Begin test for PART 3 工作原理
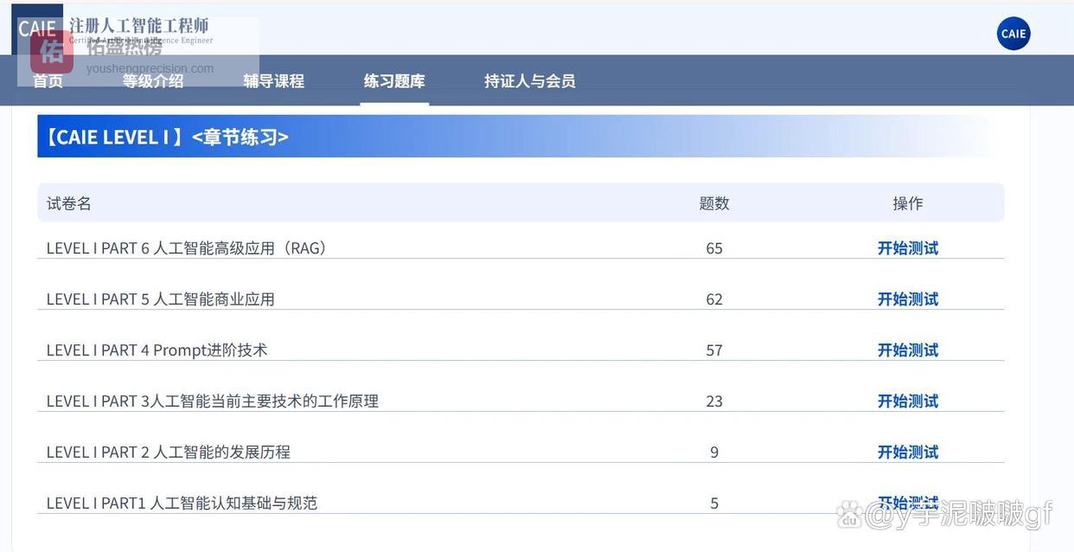The image size is (1074, 552). pyautogui.click(x=907, y=401)
